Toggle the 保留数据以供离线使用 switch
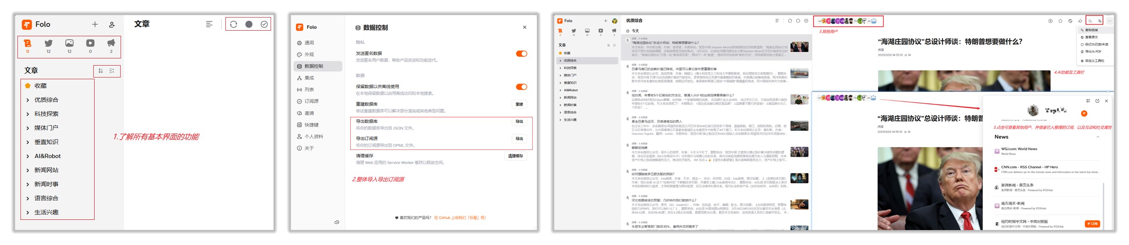Image resolution: width=1129 pixels, height=245 pixels. pos(521,87)
